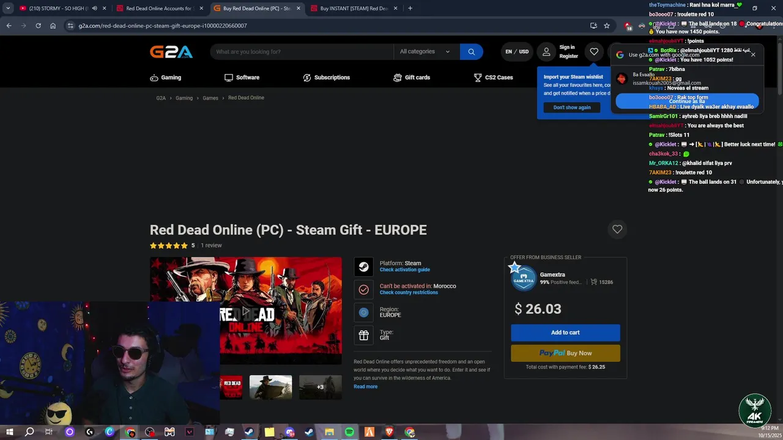Switch to Red Dead Online Accounts tab
783x440 pixels.
click(159, 9)
